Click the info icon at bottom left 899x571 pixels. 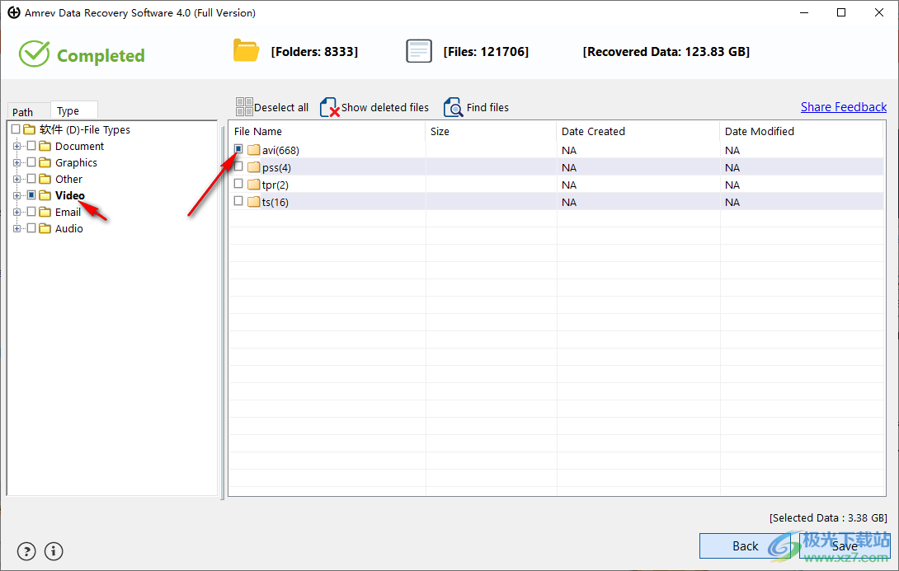pos(53,551)
